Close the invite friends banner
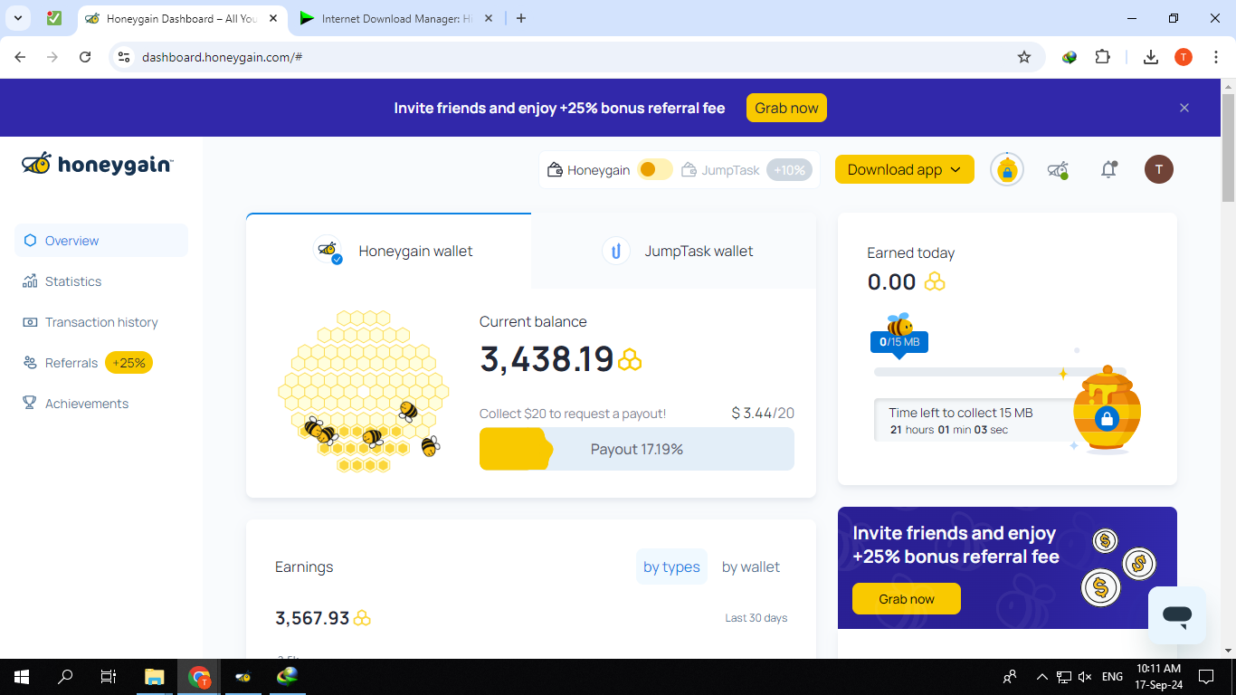 pos(1184,108)
